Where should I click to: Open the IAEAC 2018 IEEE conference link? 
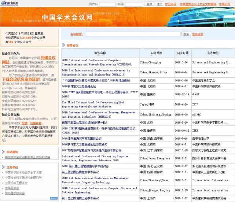[99, 131]
